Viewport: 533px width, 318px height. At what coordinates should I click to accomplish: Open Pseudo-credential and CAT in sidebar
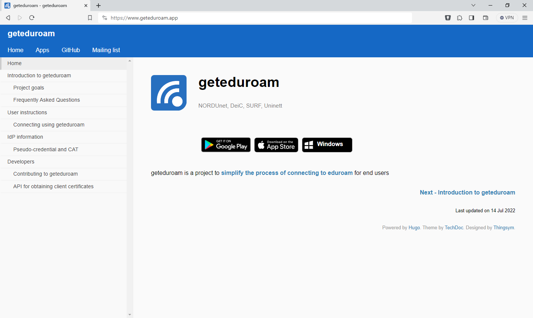[63, 150]
